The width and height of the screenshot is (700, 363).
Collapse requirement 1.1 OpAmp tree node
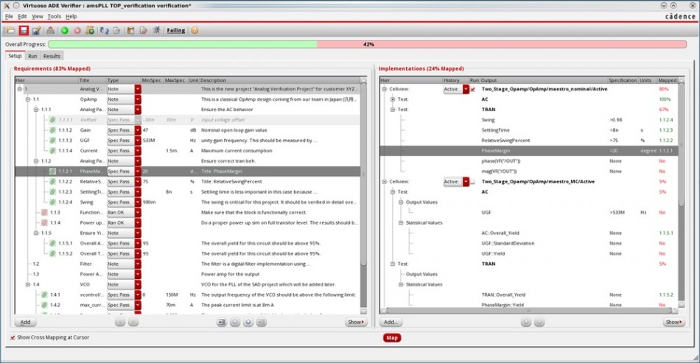point(28,99)
